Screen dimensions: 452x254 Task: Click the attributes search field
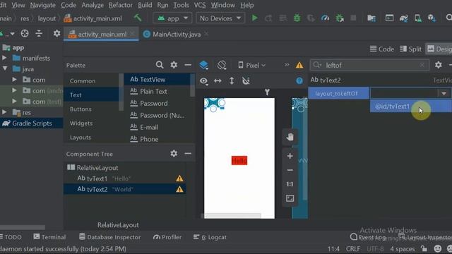(370, 65)
